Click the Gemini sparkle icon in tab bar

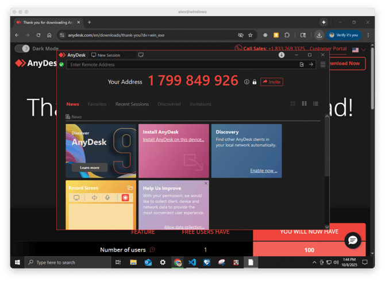[324, 22]
